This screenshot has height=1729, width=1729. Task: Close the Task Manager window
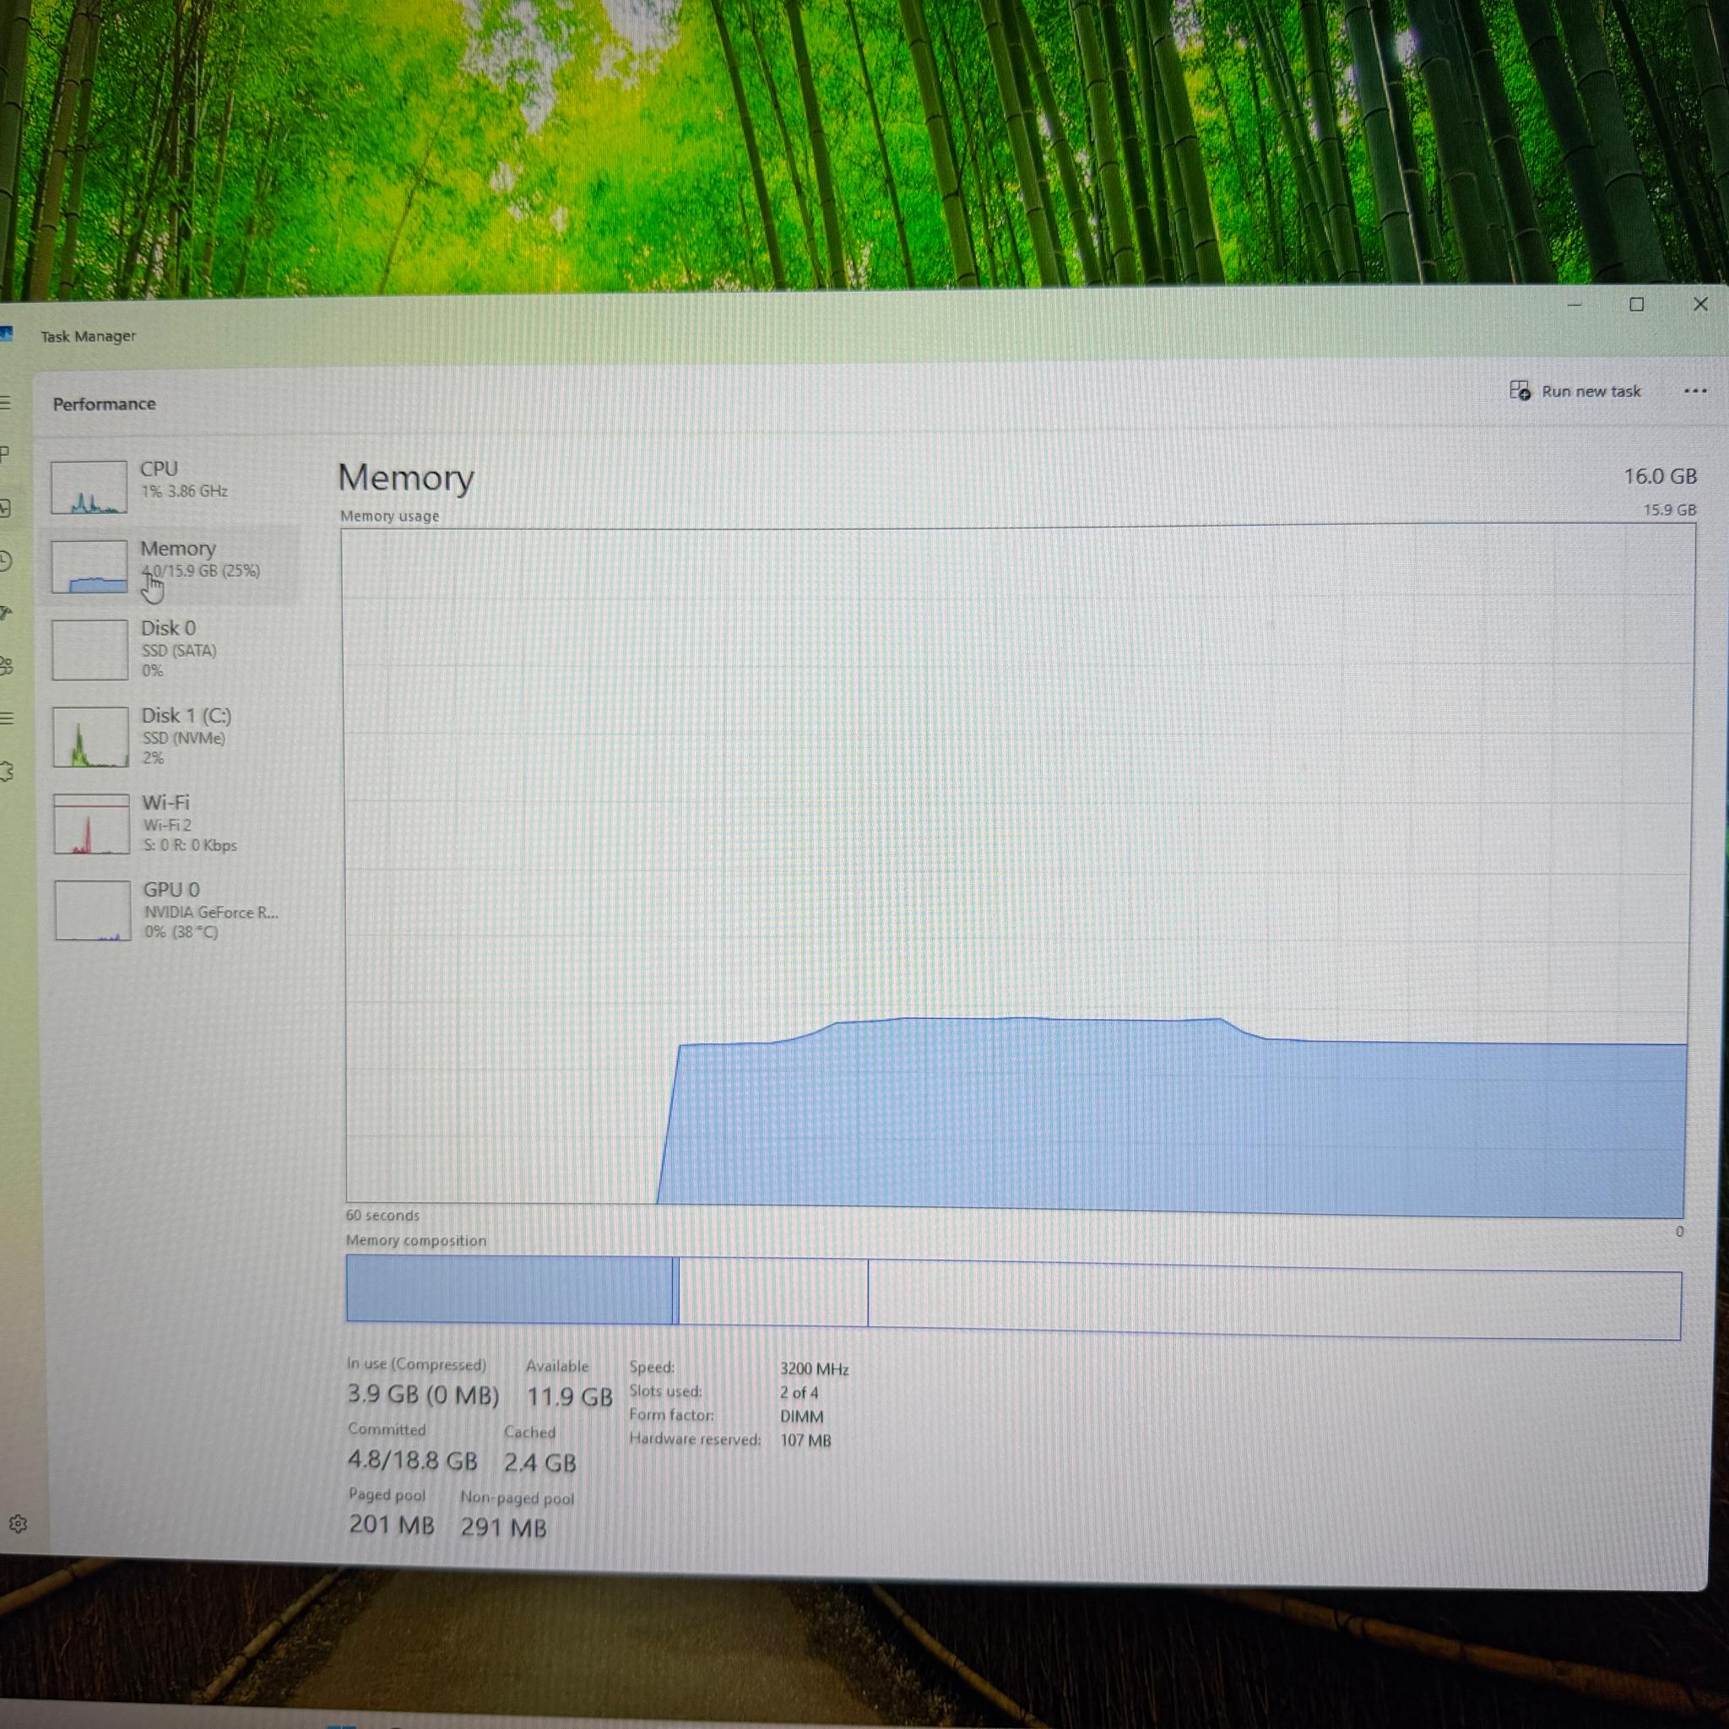pos(1699,304)
